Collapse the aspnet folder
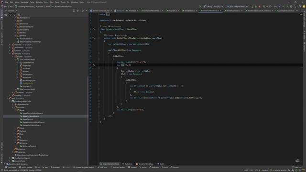 point(12,56)
